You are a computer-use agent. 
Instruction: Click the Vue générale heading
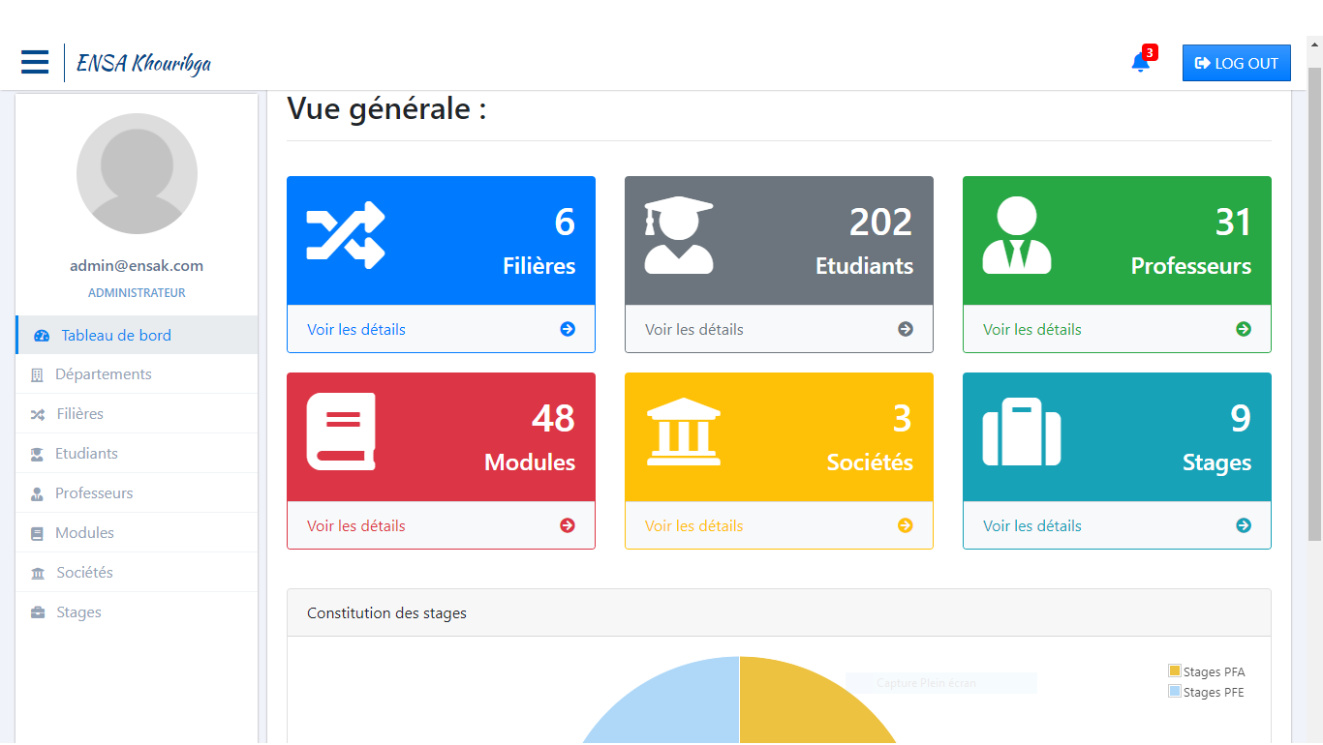click(386, 108)
